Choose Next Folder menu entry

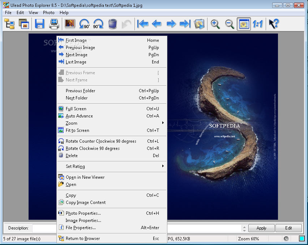tap(112, 98)
